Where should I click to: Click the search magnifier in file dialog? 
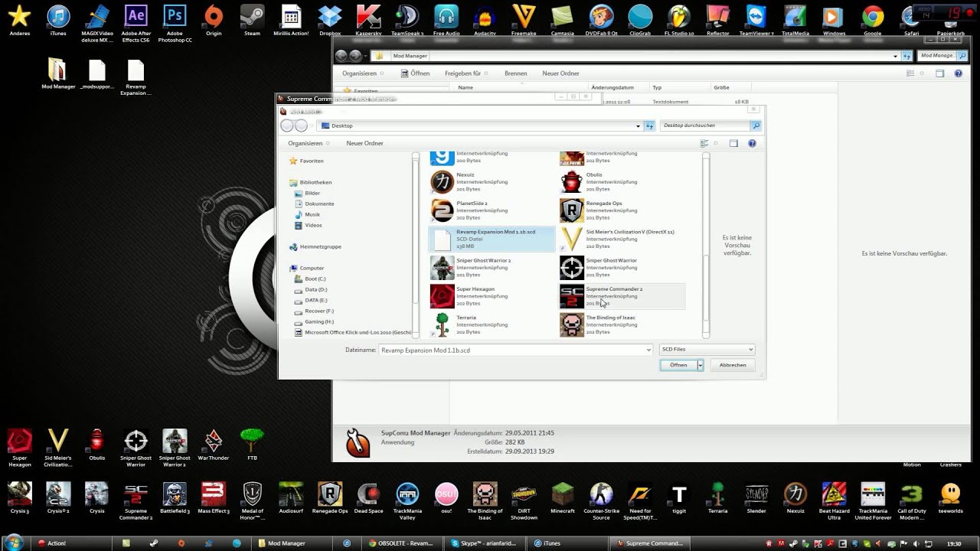click(756, 126)
